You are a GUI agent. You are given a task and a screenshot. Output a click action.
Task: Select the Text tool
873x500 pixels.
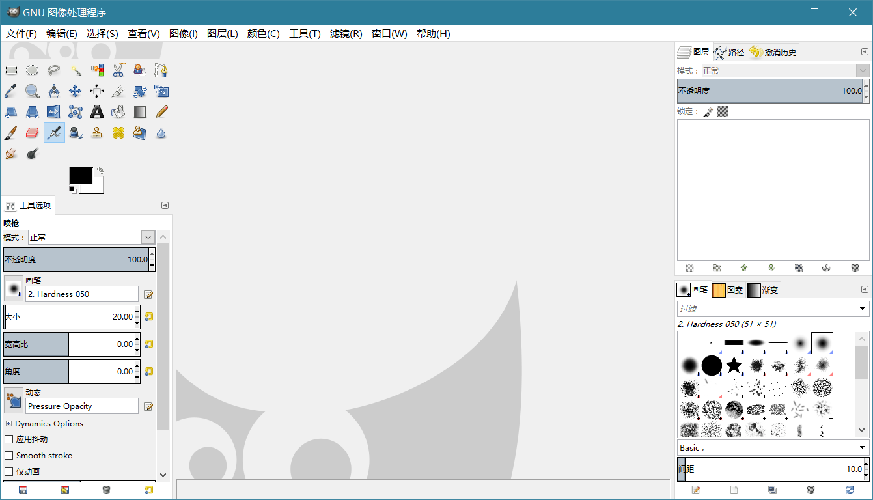[x=96, y=111]
